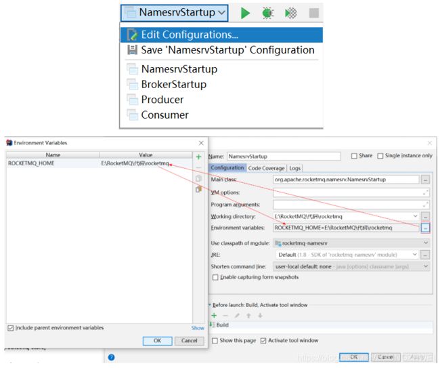This screenshot has height=368, width=440.
Task: Click the Debug bug icon
Action: point(267,13)
